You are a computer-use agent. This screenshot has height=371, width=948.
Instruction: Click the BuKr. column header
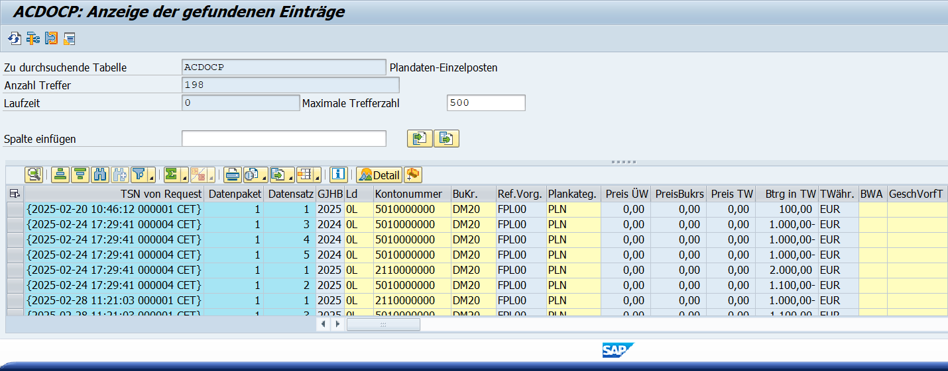click(473, 194)
